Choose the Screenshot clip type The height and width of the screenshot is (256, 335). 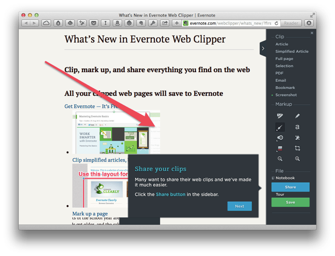286,95
